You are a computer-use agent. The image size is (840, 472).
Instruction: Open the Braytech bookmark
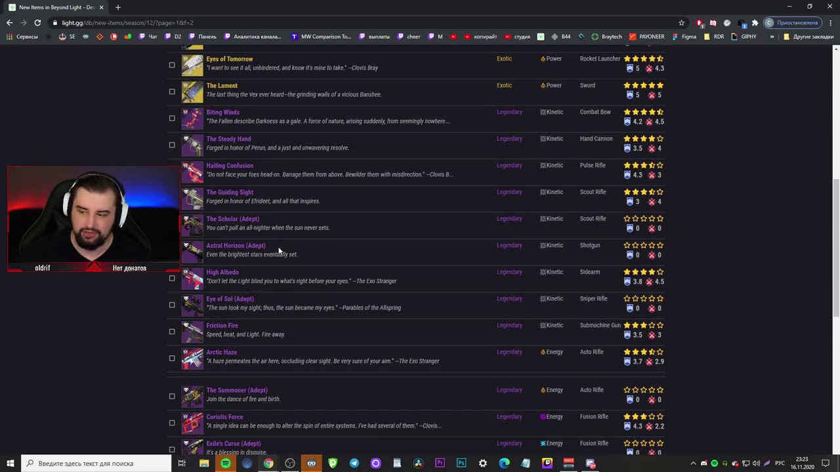[x=606, y=37]
